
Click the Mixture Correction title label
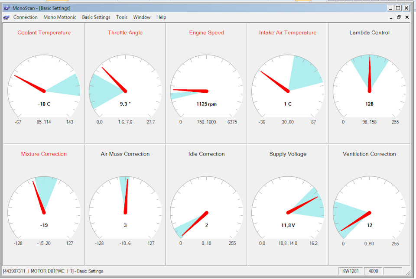(44, 154)
